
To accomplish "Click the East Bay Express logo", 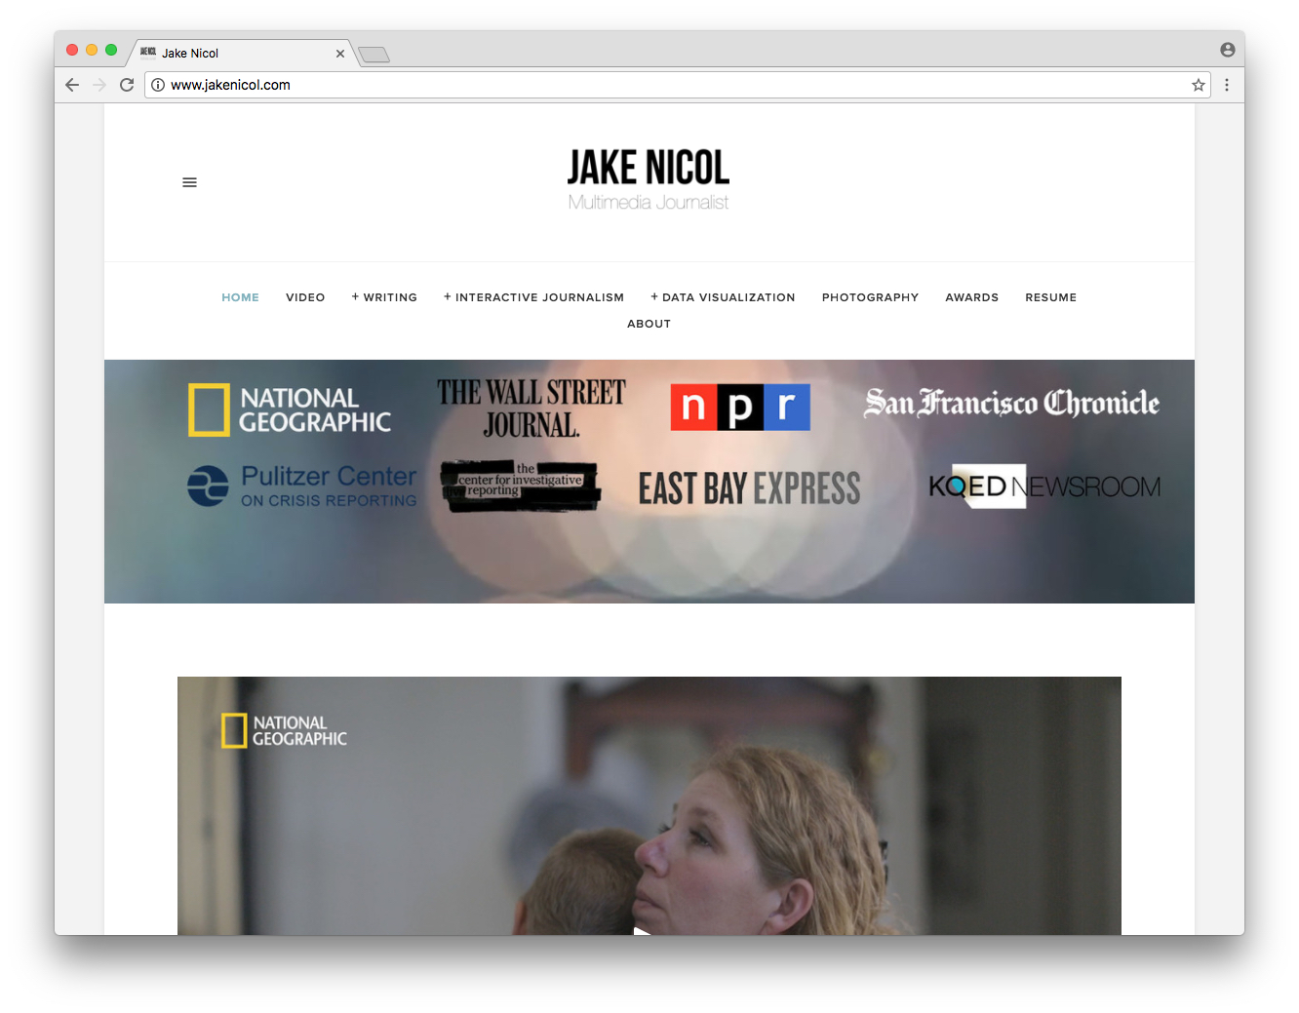I will coord(749,487).
